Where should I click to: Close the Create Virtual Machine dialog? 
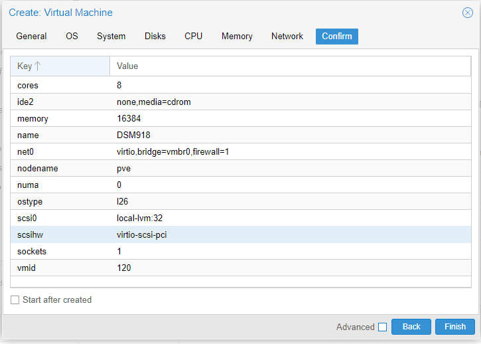(x=468, y=13)
